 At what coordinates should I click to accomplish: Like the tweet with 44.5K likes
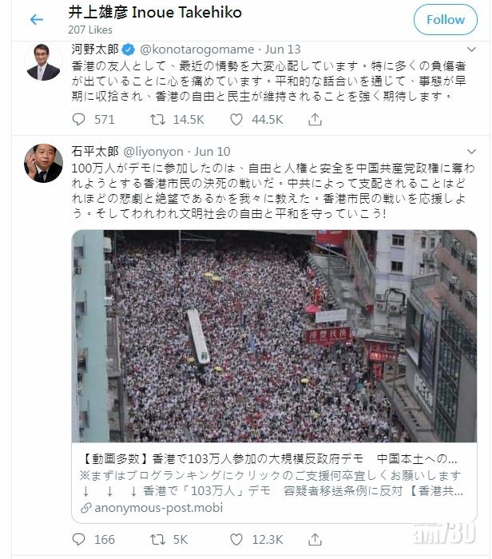(236, 120)
